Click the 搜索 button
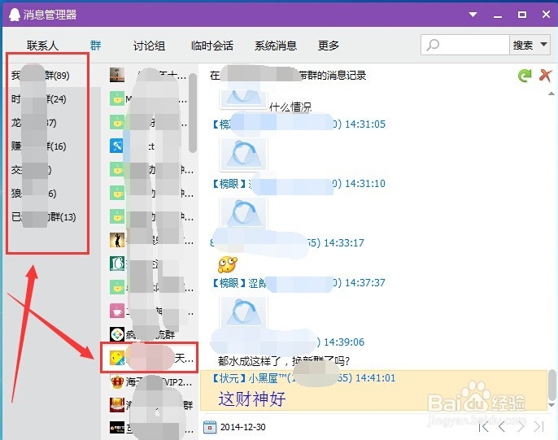 523,46
